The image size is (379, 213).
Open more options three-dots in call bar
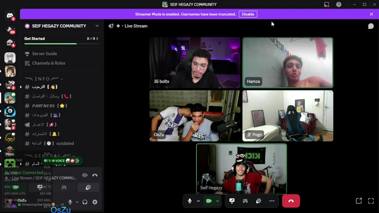coord(272,201)
